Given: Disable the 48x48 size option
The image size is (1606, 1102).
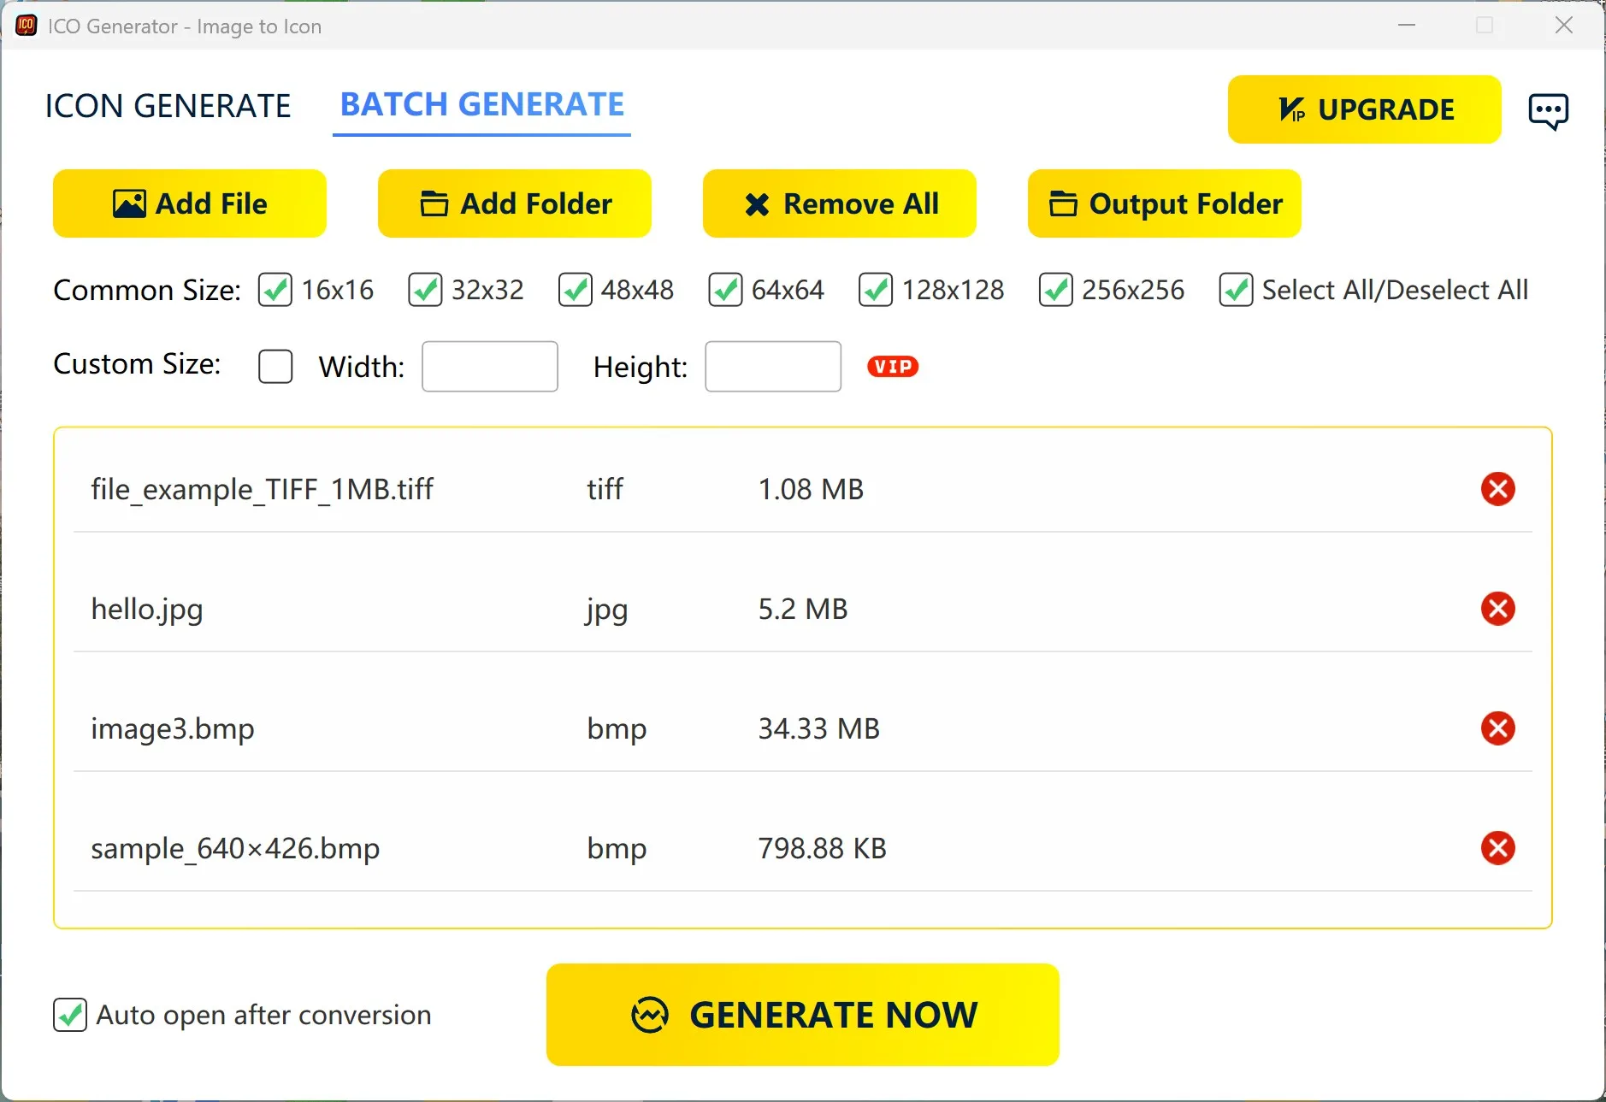Looking at the screenshot, I should click(575, 290).
